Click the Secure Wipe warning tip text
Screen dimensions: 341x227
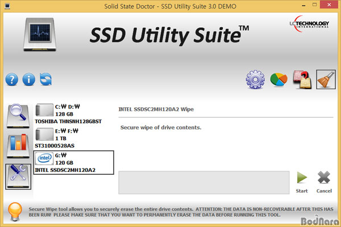pos(181,212)
